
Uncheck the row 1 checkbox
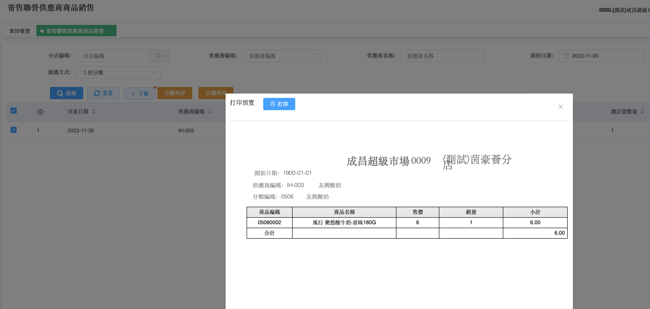coord(14,130)
